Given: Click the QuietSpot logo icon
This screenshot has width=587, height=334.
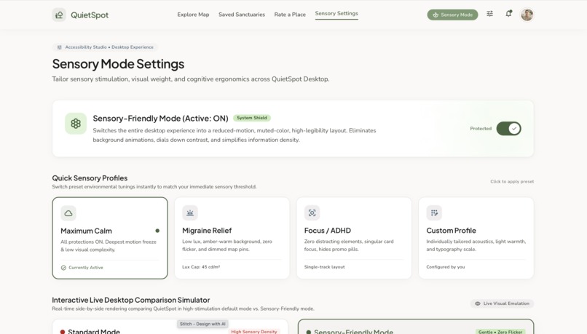Looking at the screenshot, I should click(x=59, y=15).
